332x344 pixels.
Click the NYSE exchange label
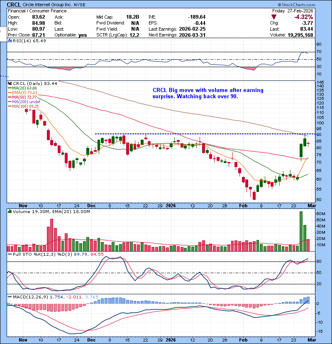click(80, 5)
